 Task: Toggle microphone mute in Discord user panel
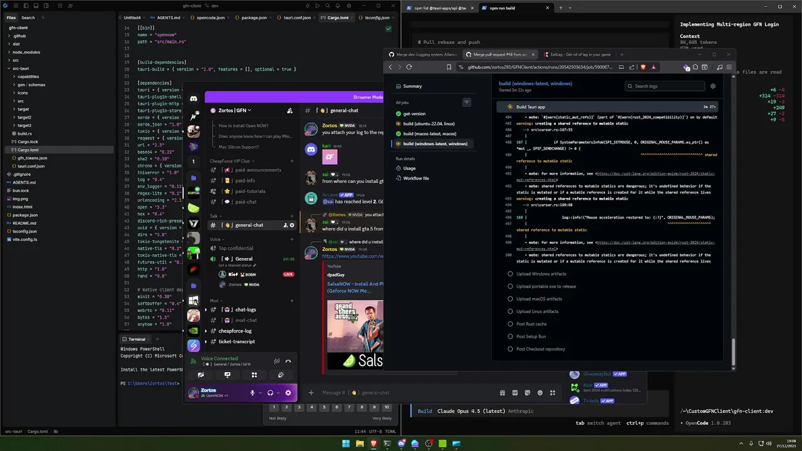253,393
